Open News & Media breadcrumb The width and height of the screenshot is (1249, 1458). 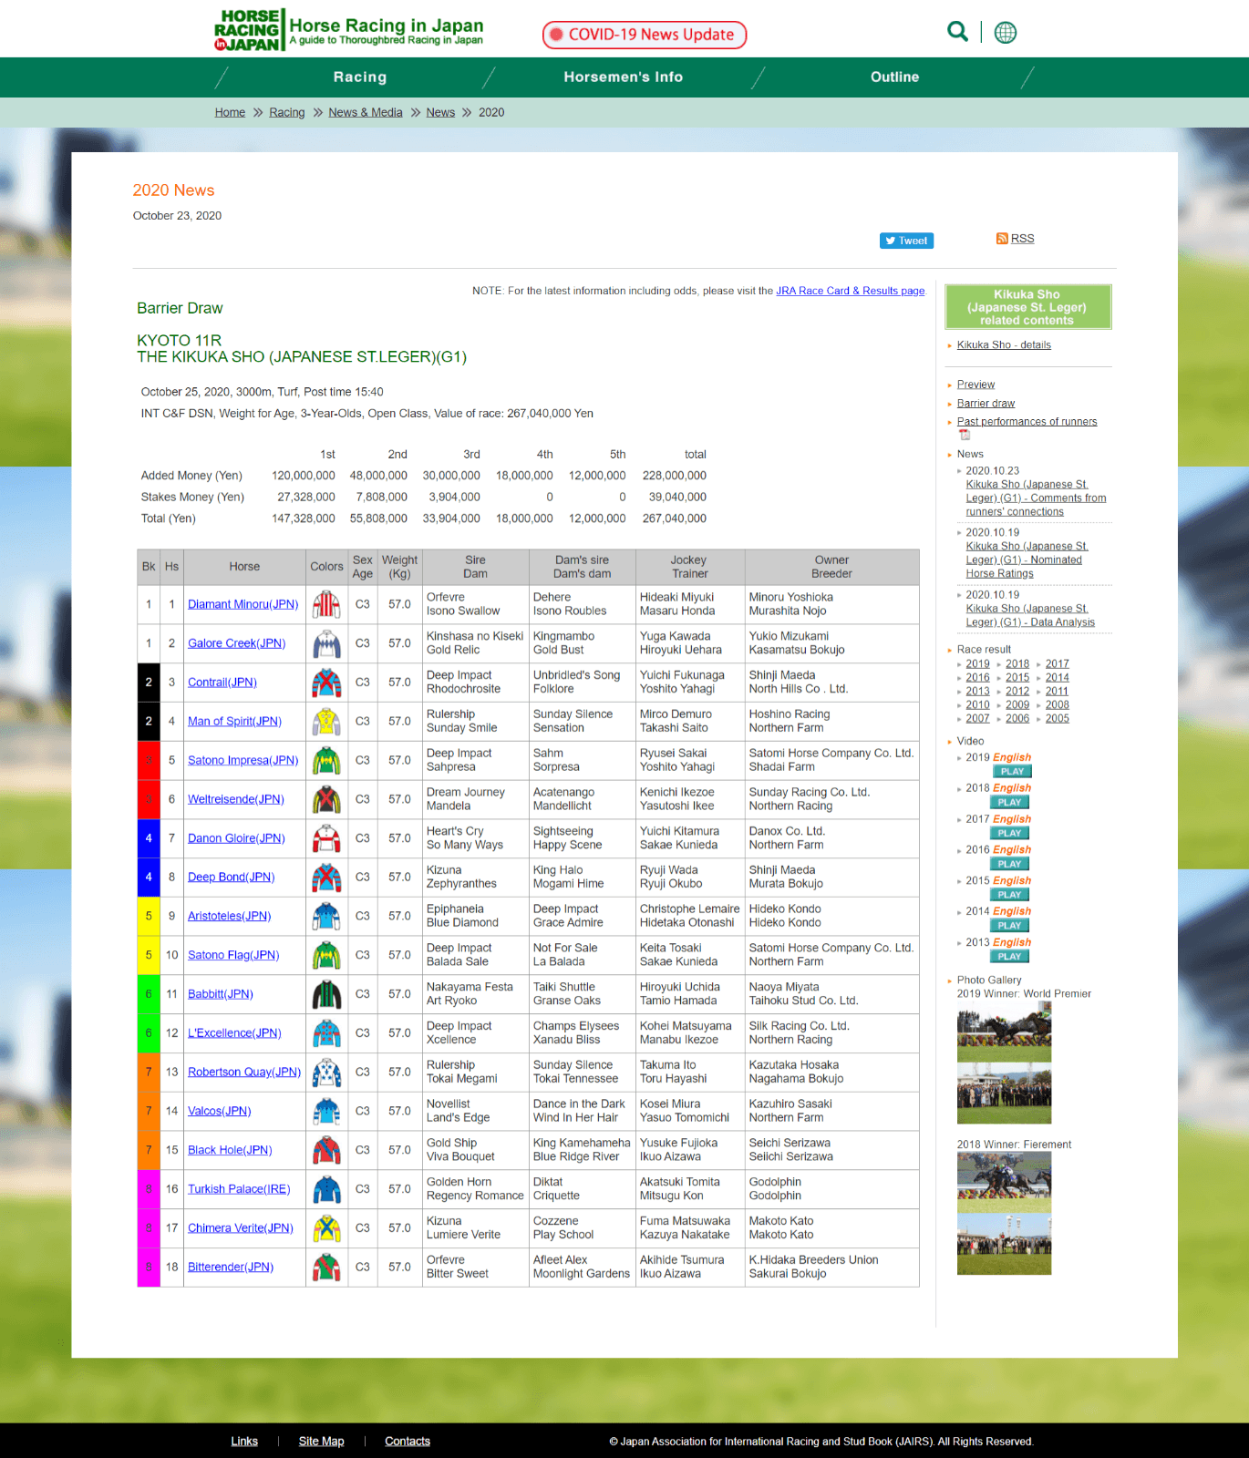pyautogui.click(x=366, y=112)
